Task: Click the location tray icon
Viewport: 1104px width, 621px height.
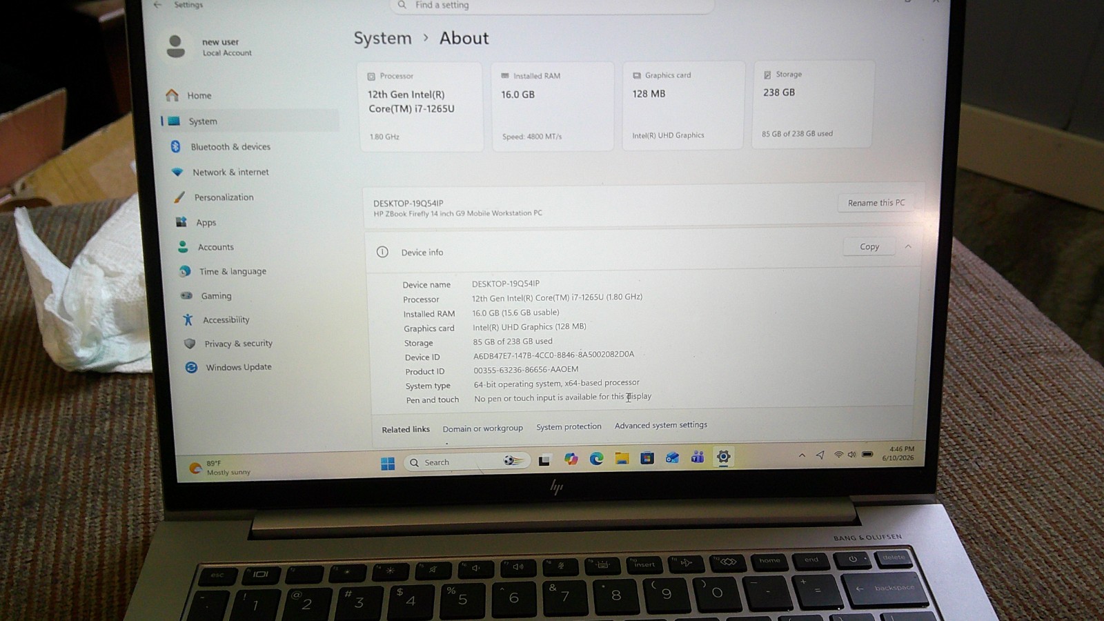Action: [820, 455]
